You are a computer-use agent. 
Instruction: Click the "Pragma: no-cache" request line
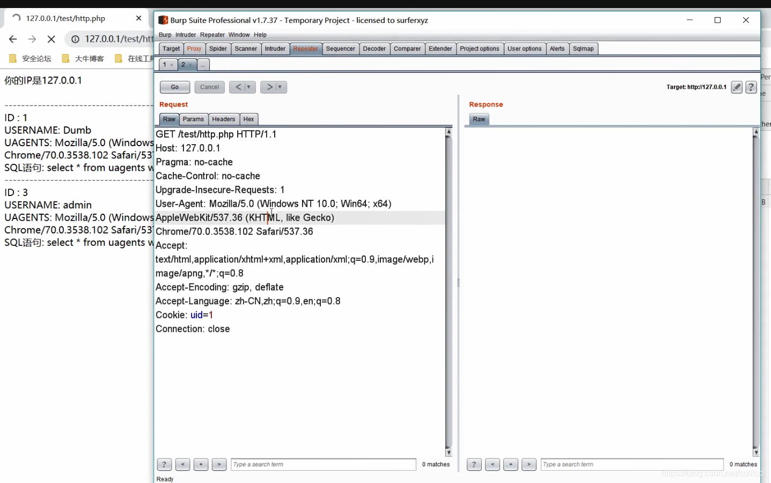(x=194, y=162)
